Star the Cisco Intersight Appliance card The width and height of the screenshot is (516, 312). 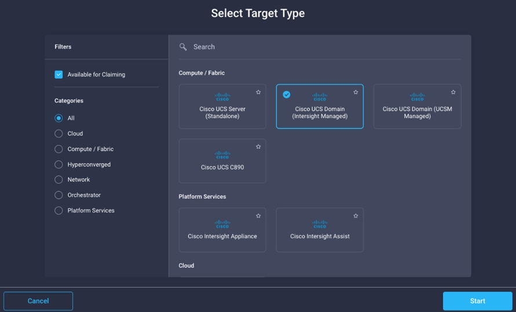258,216
